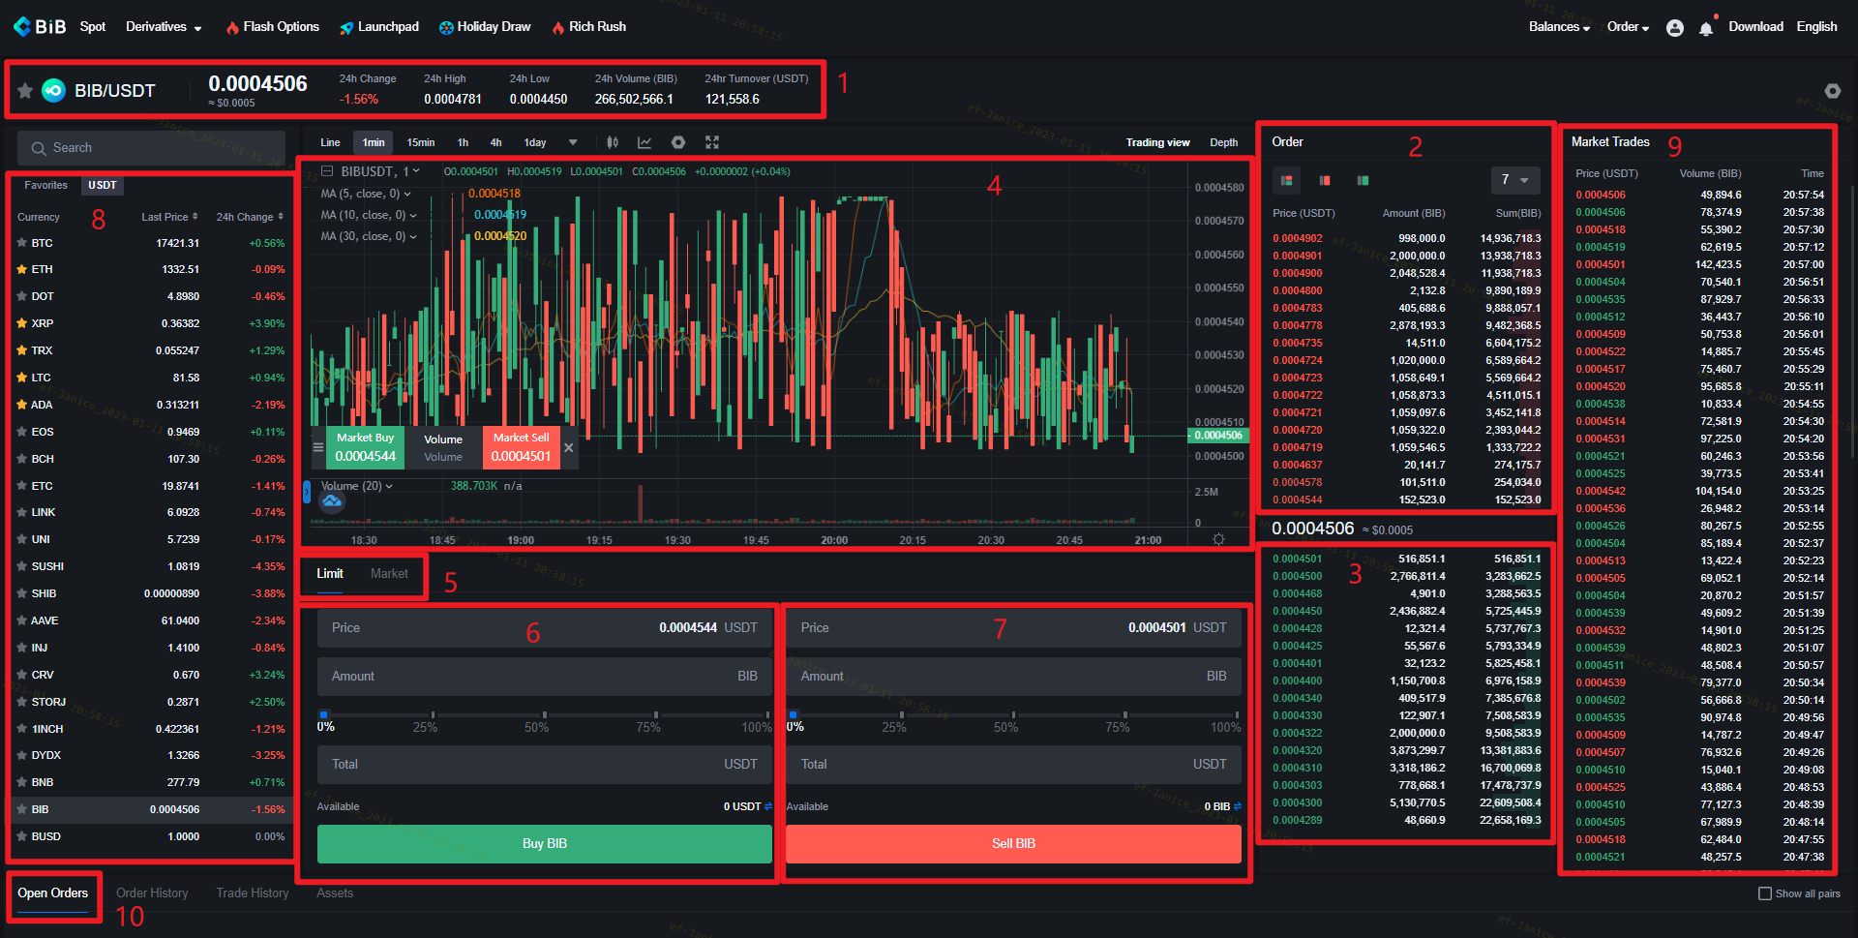Toggle the favorite star for XRP
This screenshot has height=938, width=1858.
[21, 323]
